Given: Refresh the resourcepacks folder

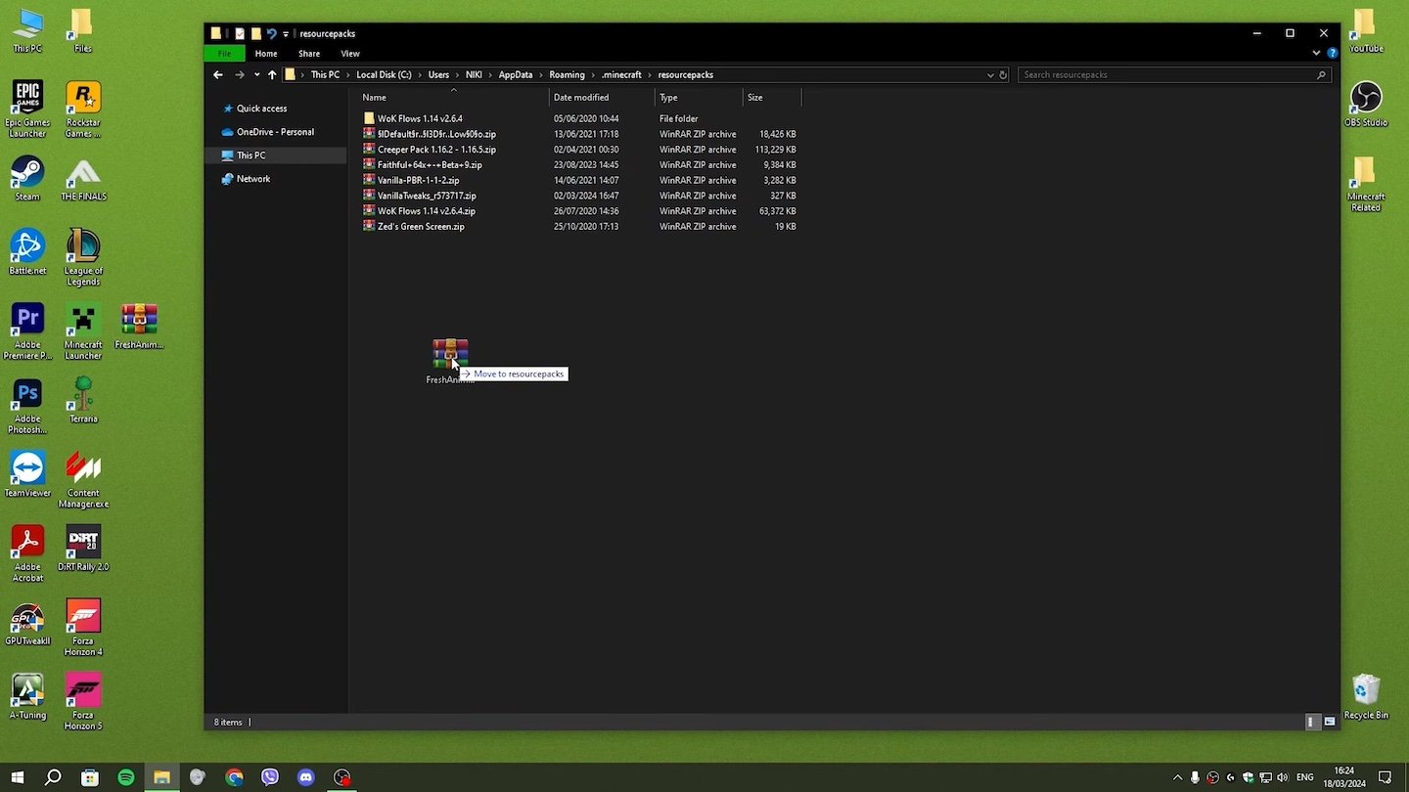Looking at the screenshot, I should click(1003, 74).
